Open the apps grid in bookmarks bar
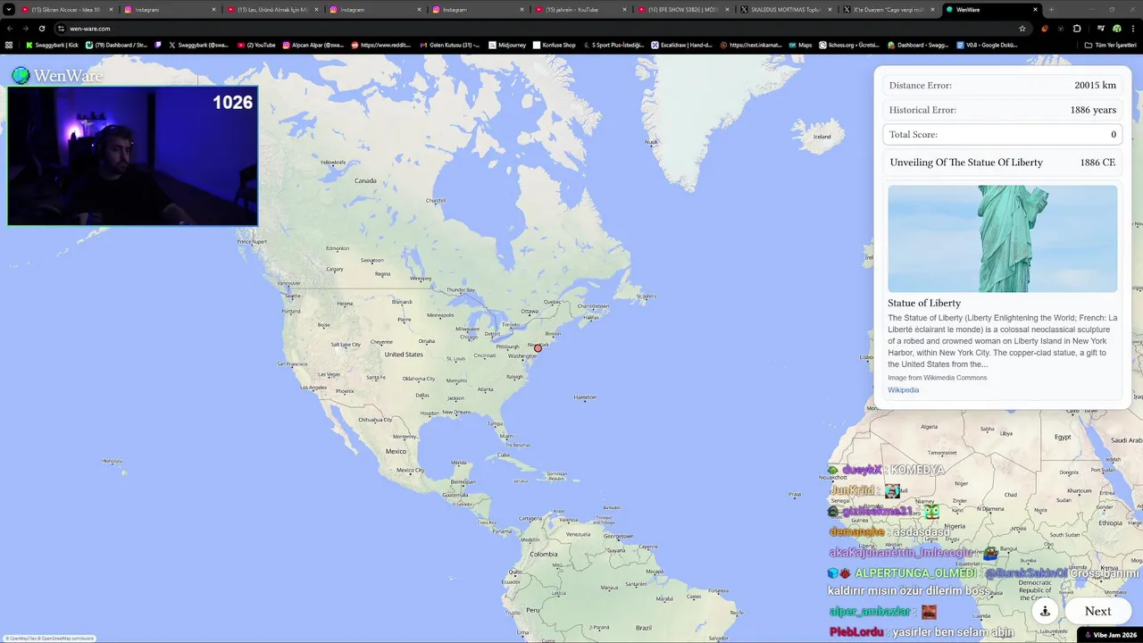This screenshot has height=643, width=1143. (9, 45)
